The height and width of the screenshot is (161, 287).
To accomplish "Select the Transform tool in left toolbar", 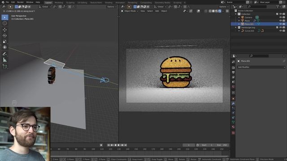I will (x=5, y=47).
